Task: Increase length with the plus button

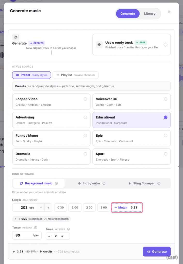Action: (x=48, y=208)
